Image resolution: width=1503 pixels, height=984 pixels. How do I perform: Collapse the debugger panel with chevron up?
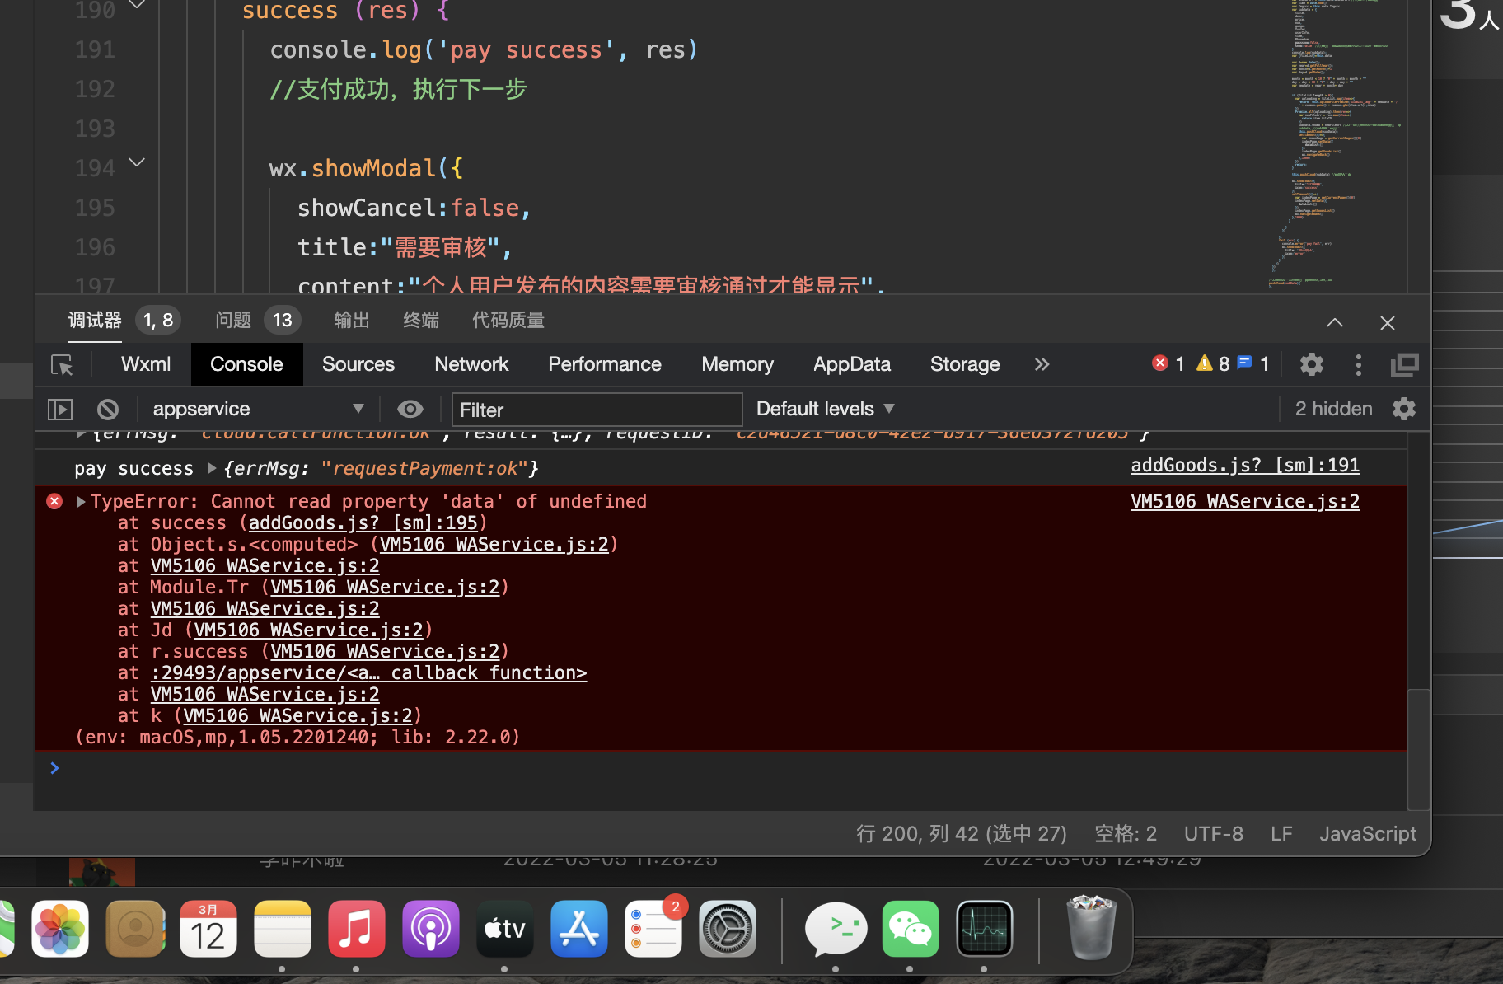tap(1335, 322)
